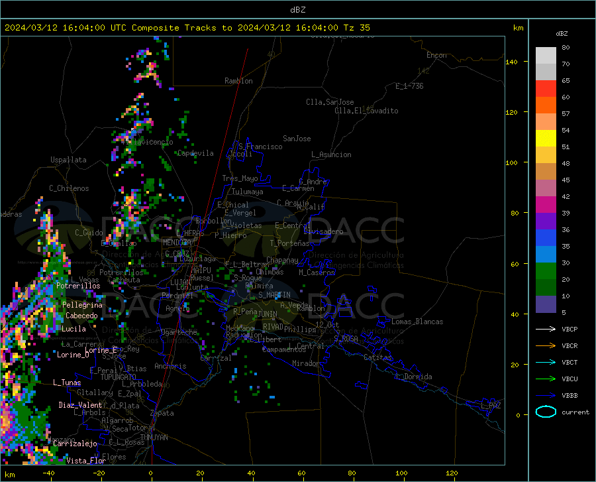Click the 'current' legend label
The height and width of the screenshot is (482, 596).
[x=575, y=412]
